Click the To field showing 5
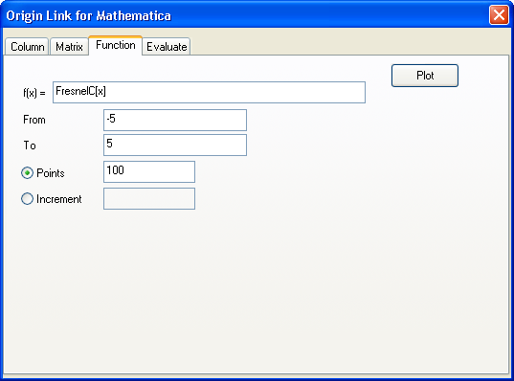Viewport: 514px width, 381px height. pos(175,145)
